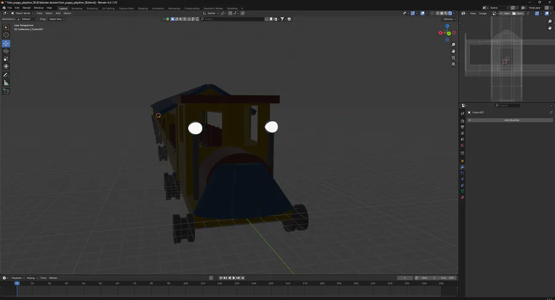
Task: Switch to the Shading workspace tab
Action: coord(143,9)
